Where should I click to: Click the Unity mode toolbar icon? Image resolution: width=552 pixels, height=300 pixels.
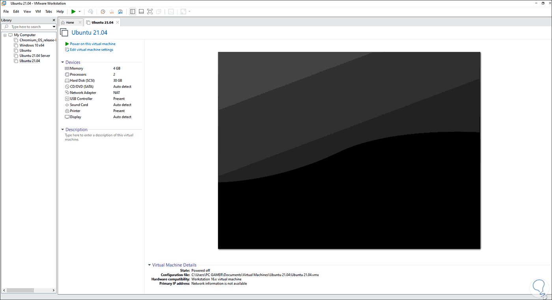159,11
